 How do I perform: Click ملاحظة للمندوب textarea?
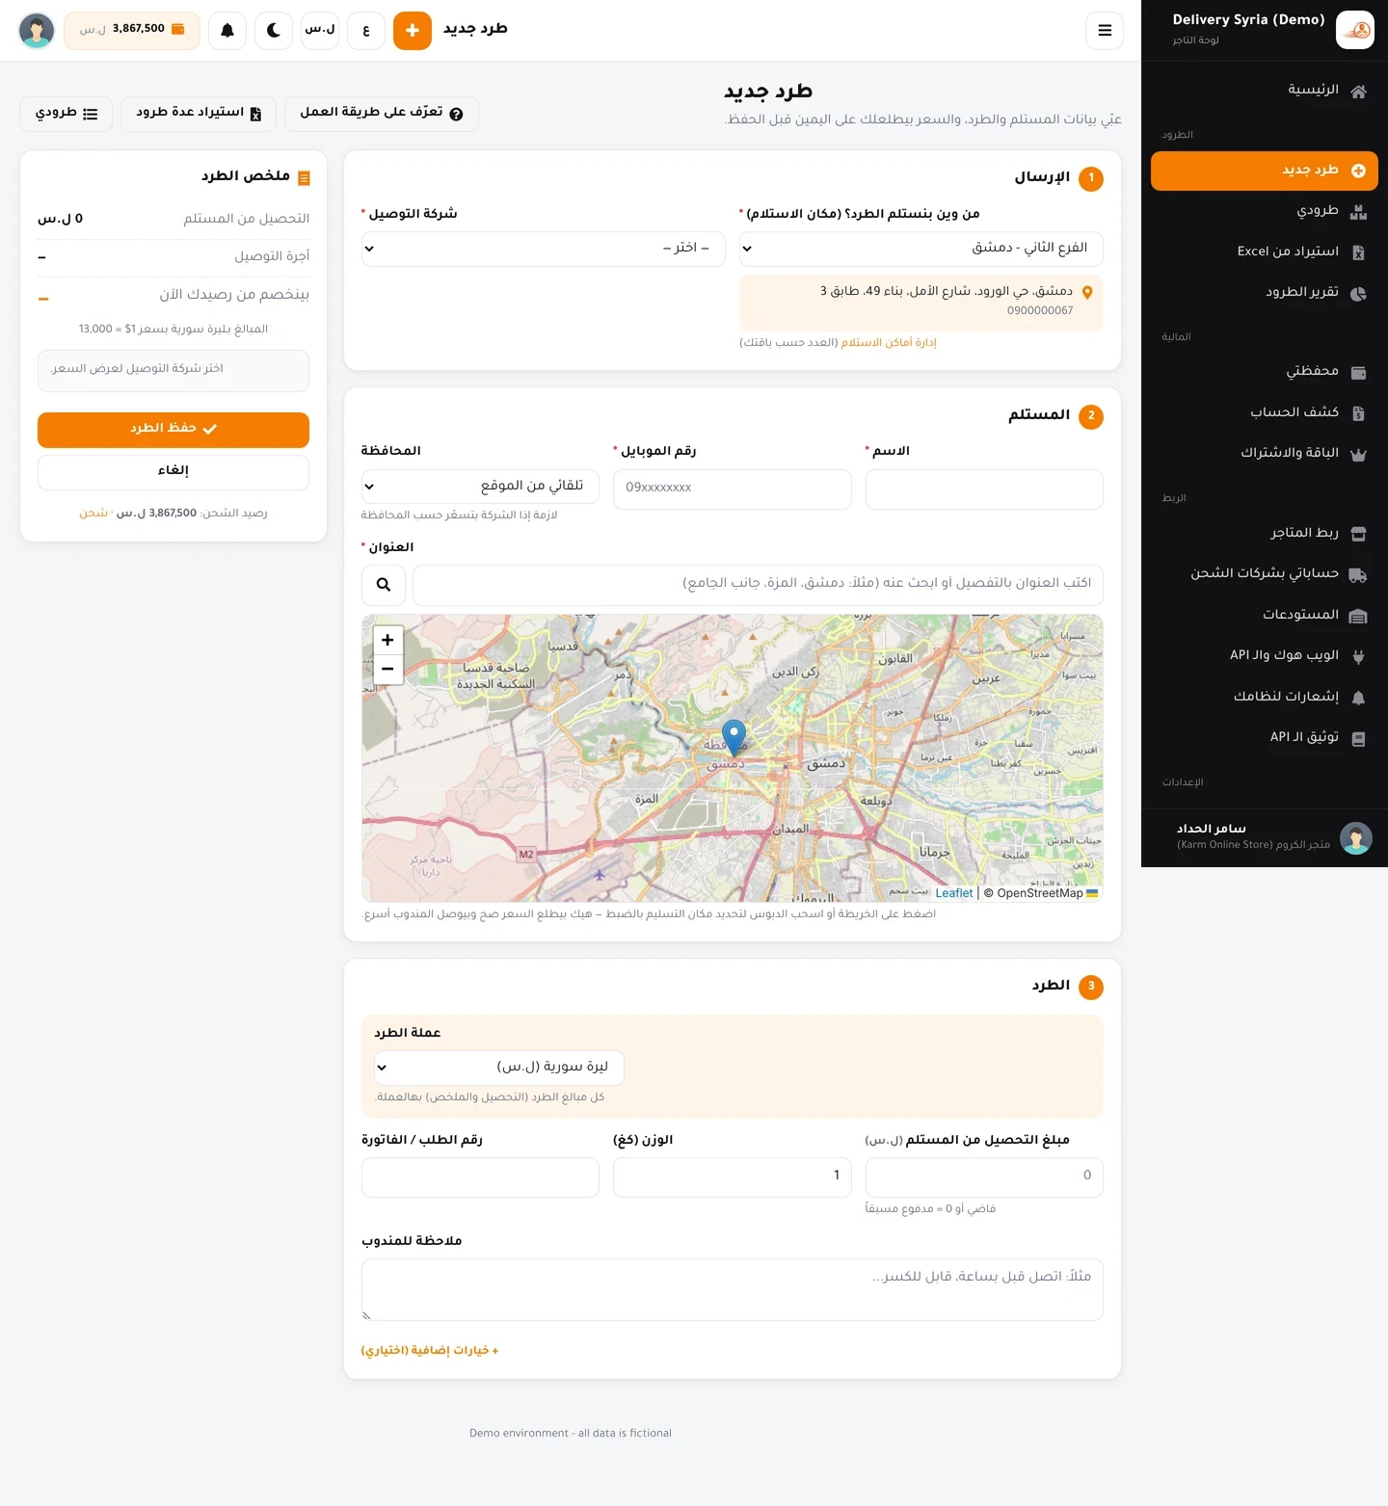pyautogui.click(x=732, y=1289)
